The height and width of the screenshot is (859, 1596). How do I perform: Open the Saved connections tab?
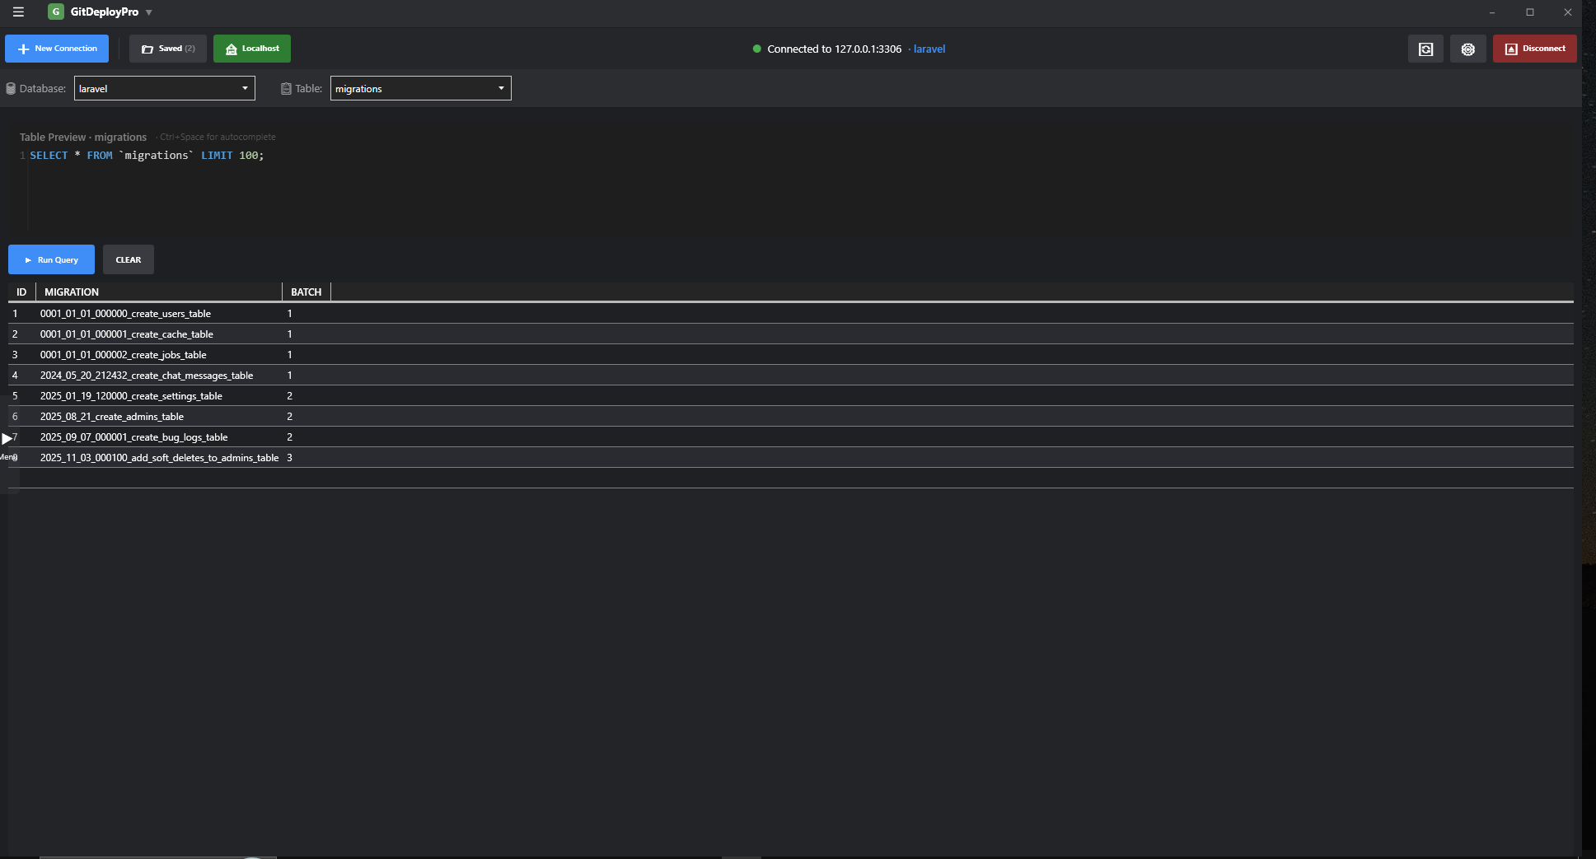pyautogui.click(x=167, y=49)
